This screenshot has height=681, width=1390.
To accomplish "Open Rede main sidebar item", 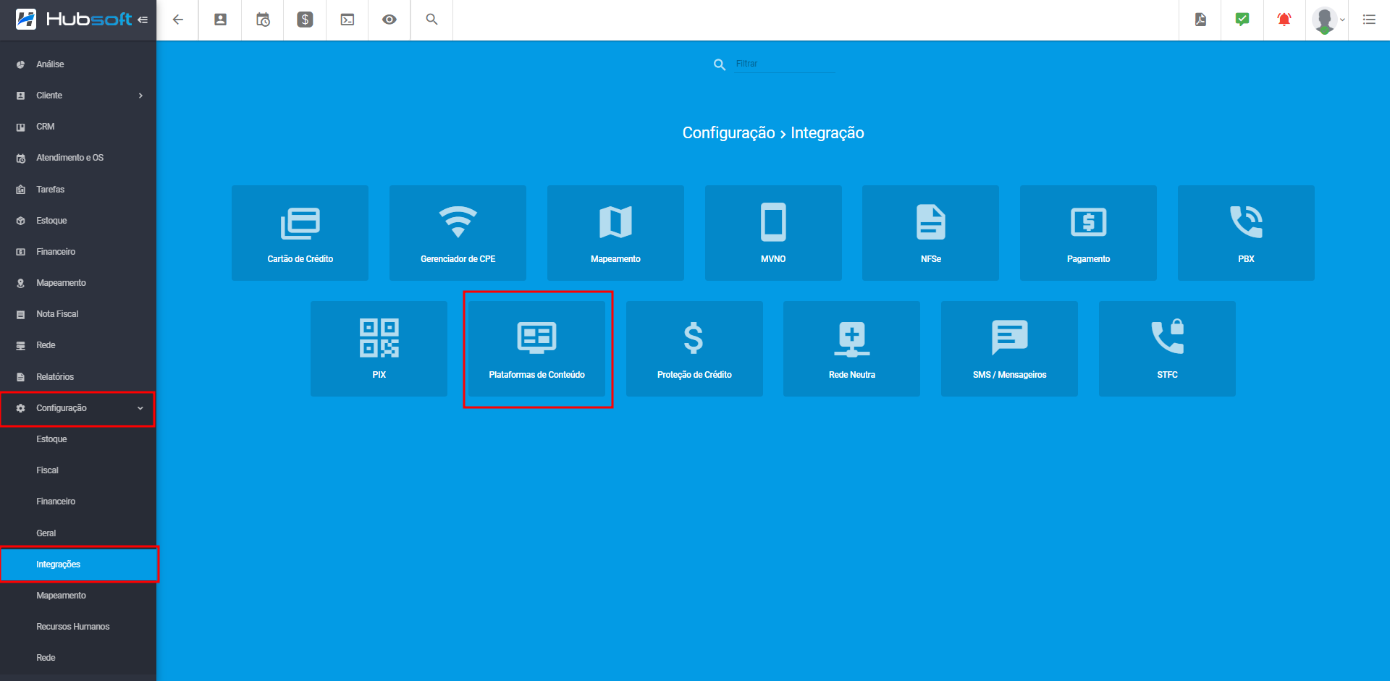I will coord(78,345).
